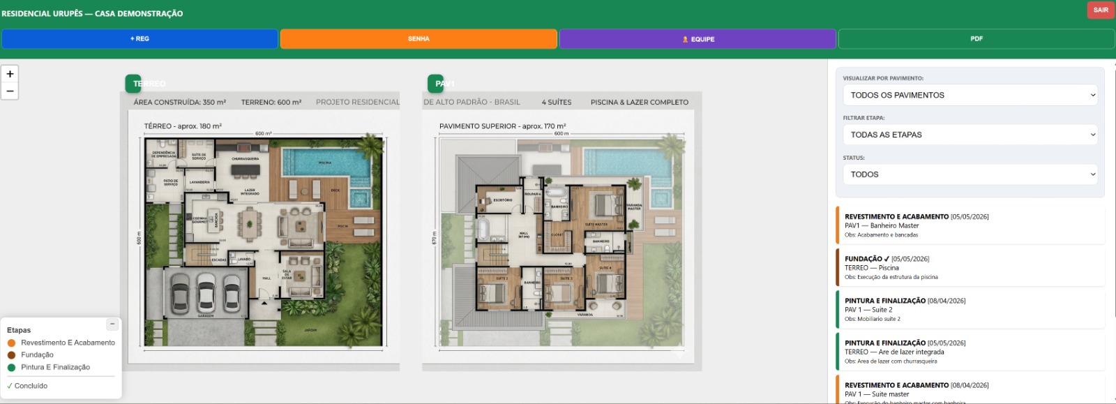Open the status dropdown TODOS
The image size is (1116, 404).
(x=970, y=174)
